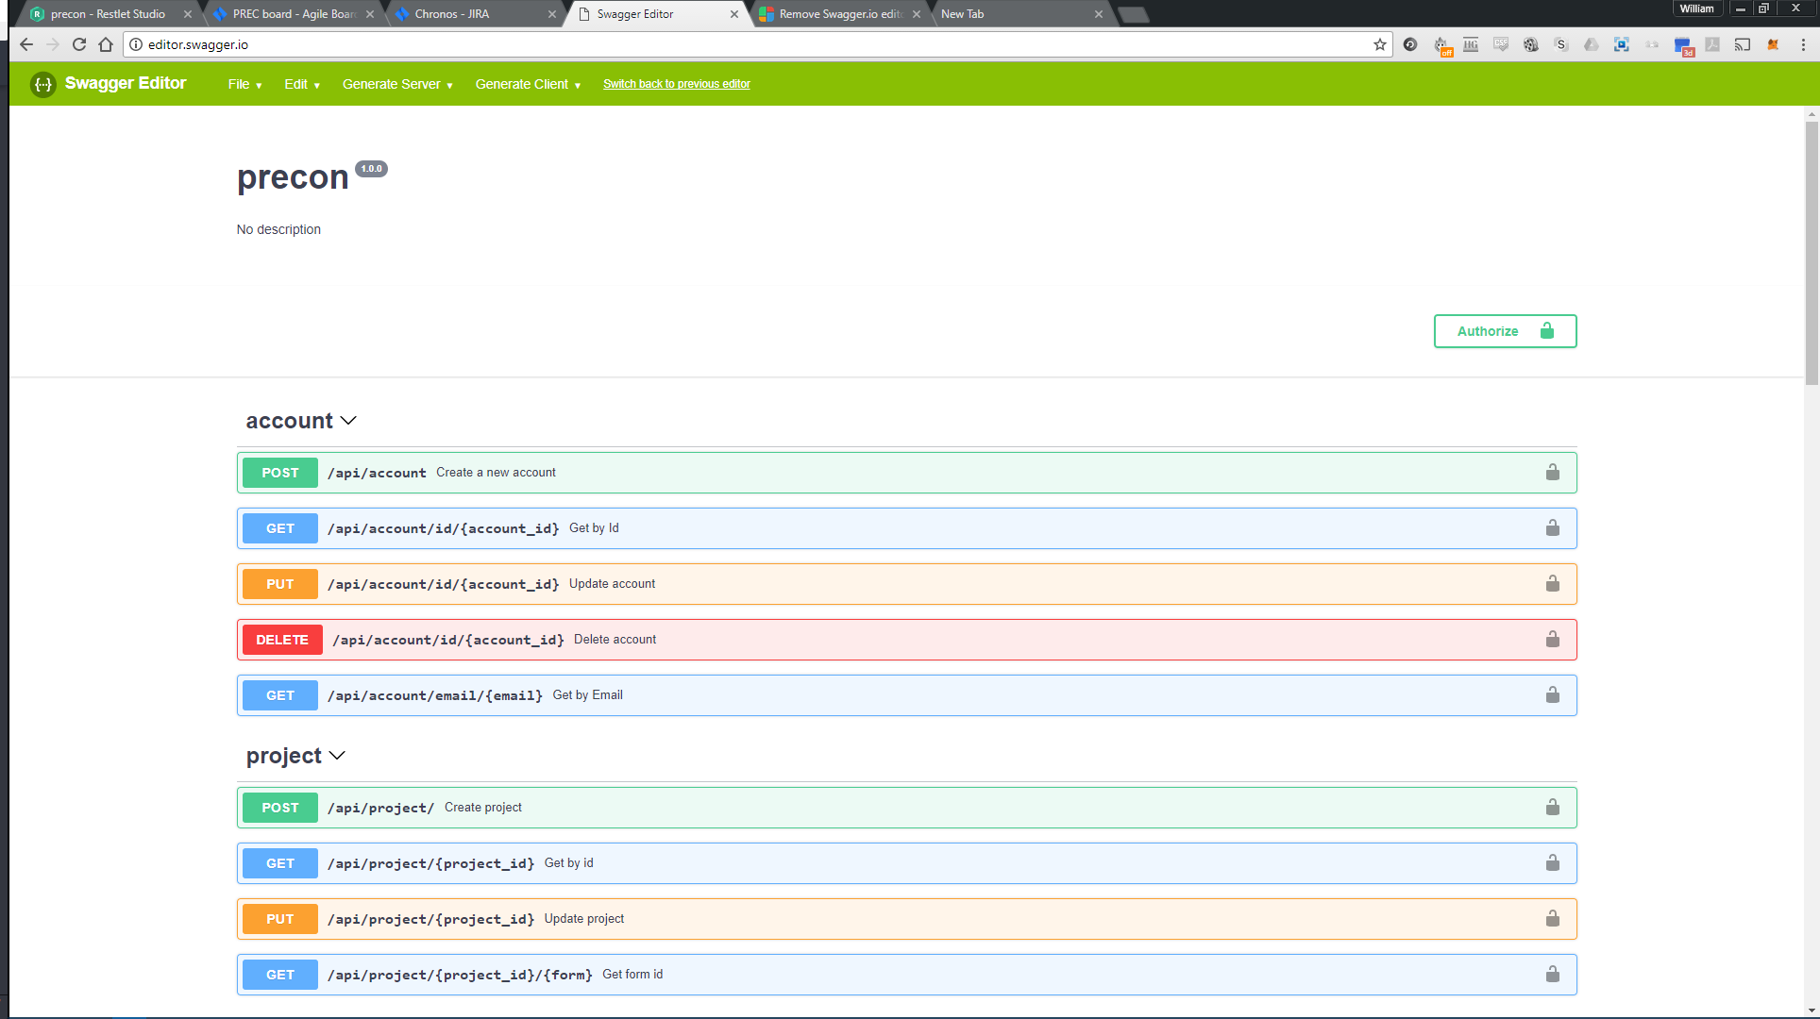This screenshot has height=1019, width=1820.
Task: Click the padlock on the POST /api/account endpoint
Action: point(1552,472)
